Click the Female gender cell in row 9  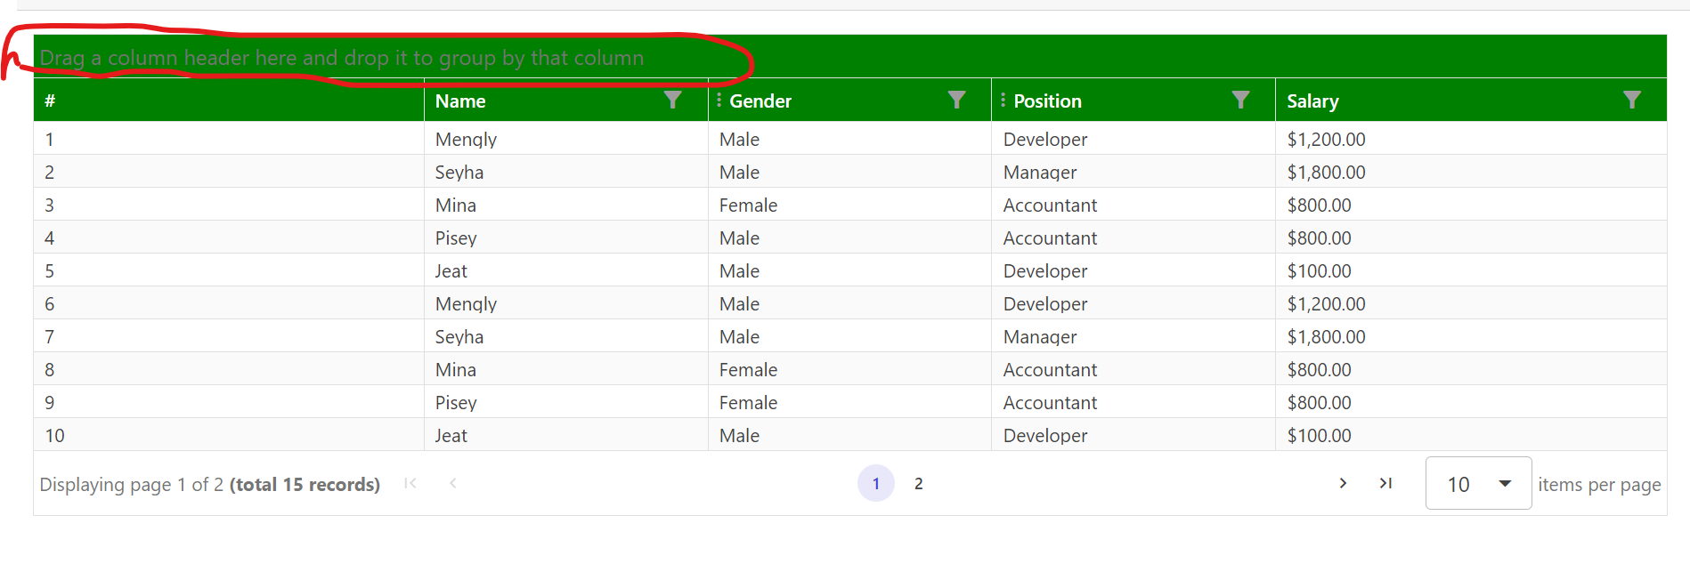pos(849,402)
